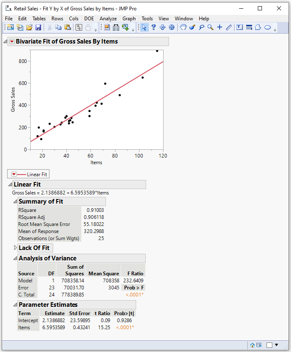
Task: Select the Scroller target tool
Action: point(172,27)
